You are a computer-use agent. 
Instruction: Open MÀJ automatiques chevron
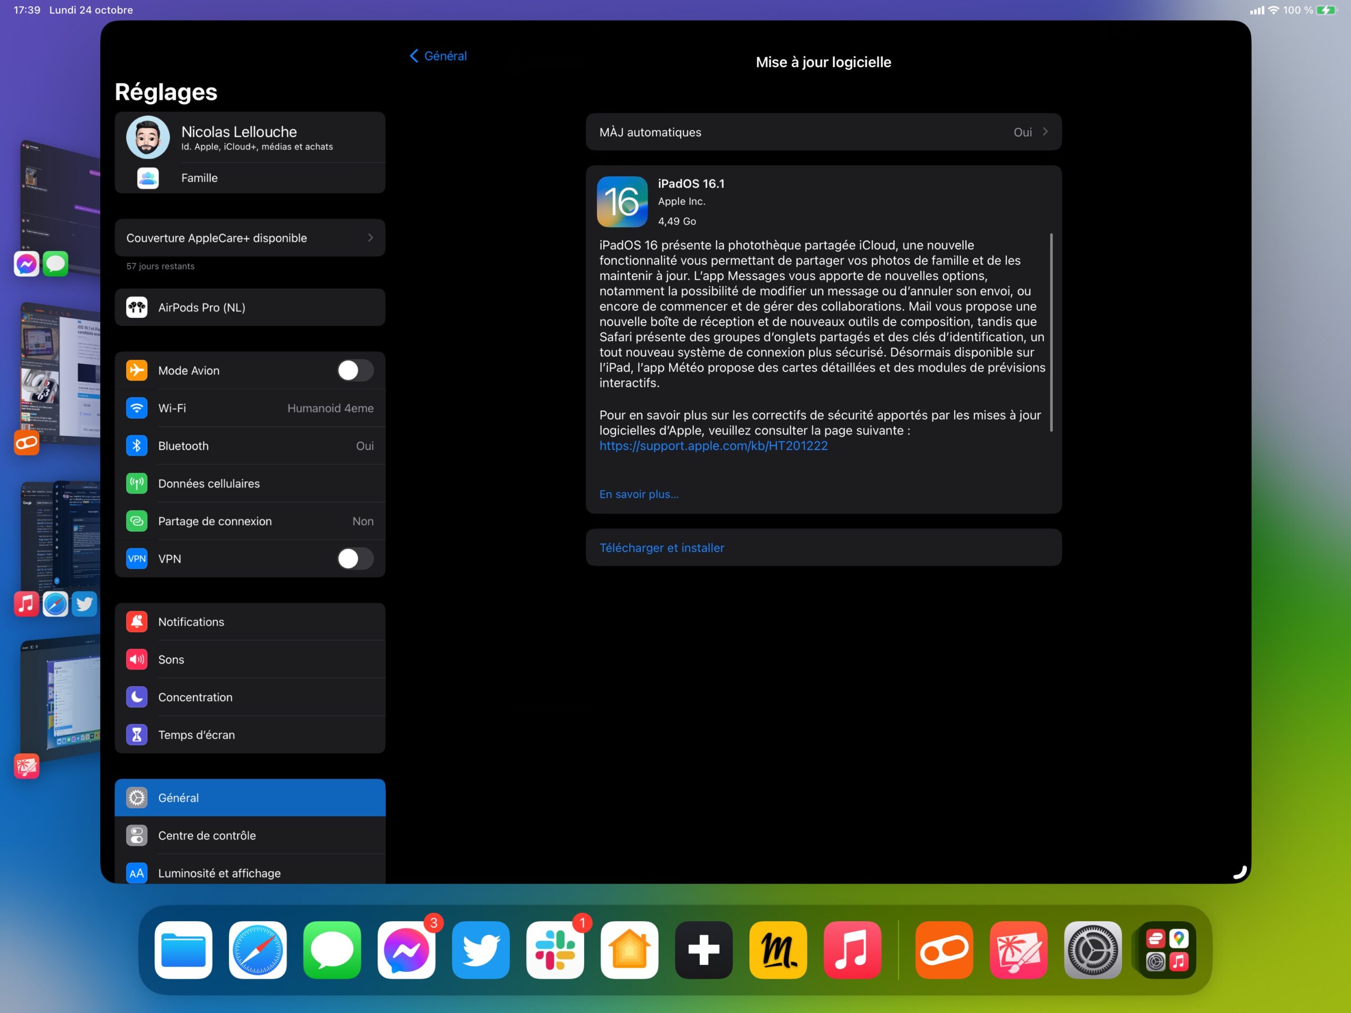(x=1045, y=132)
